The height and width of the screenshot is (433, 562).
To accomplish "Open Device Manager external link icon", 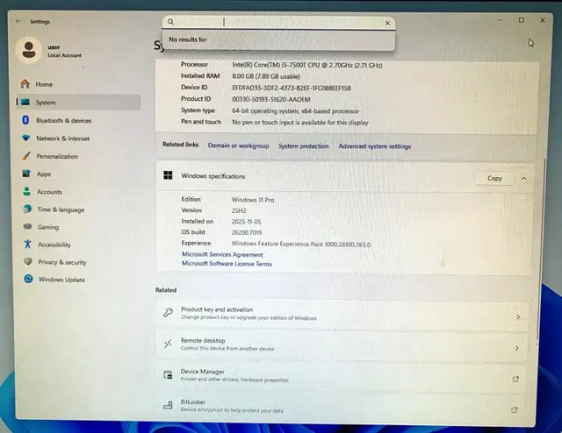I will tap(515, 379).
